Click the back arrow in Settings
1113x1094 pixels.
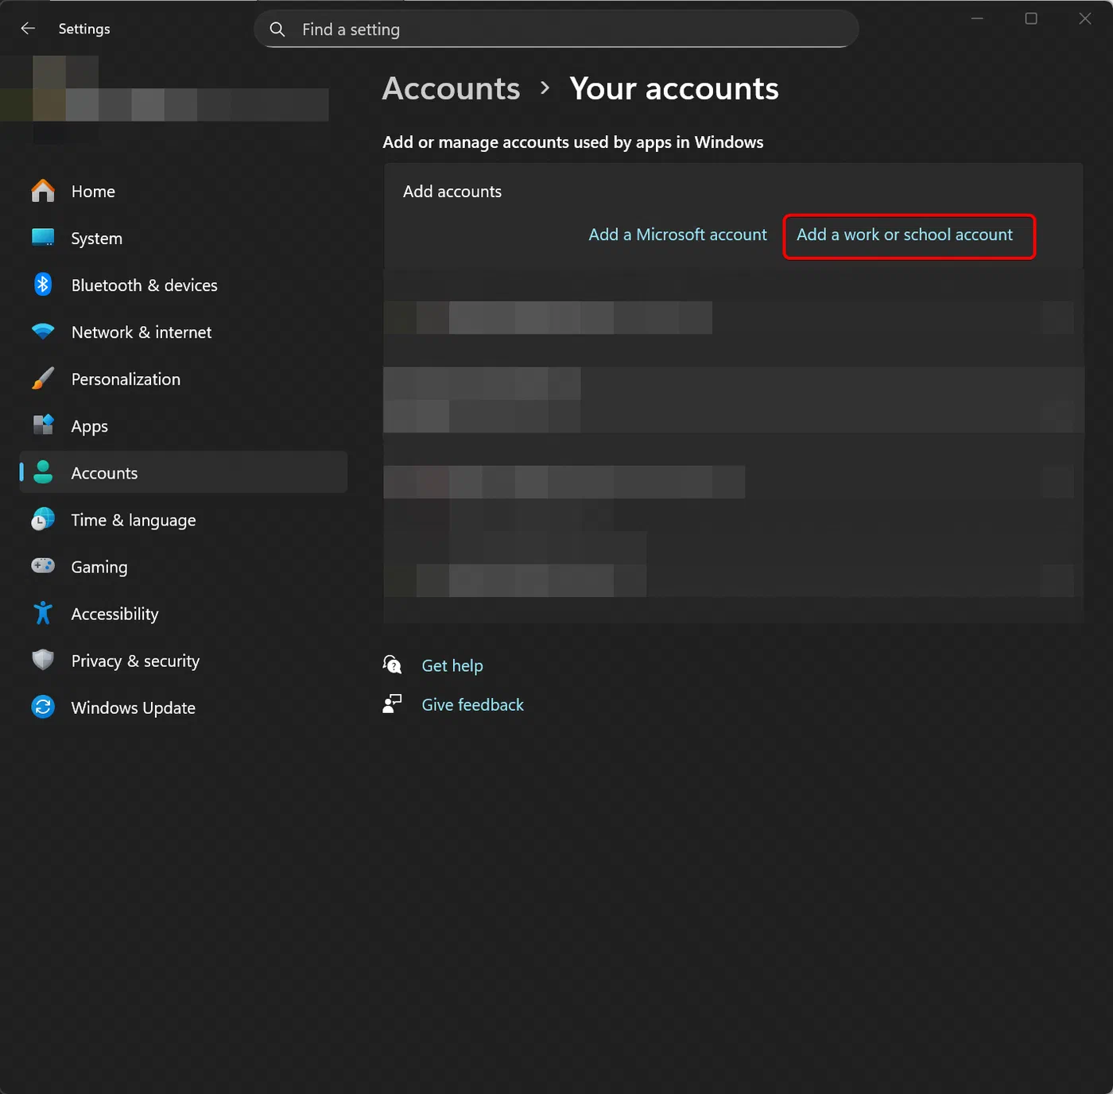(28, 29)
